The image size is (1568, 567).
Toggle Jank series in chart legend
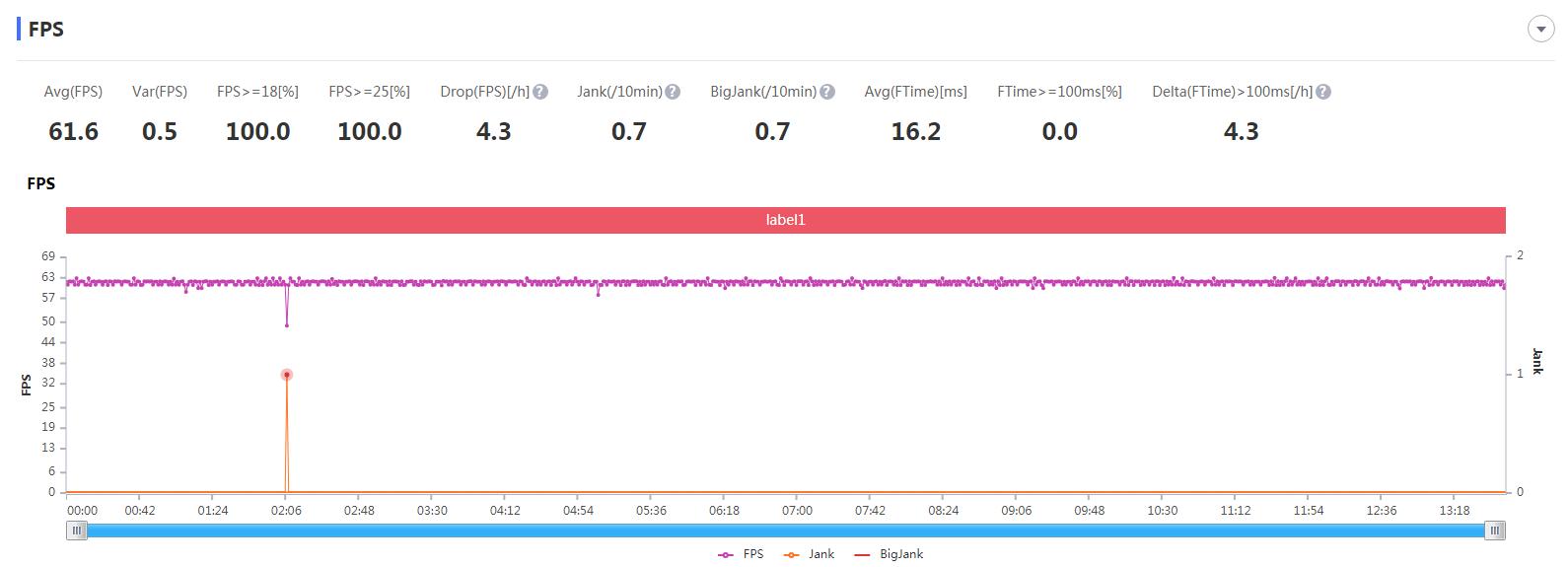(x=809, y=554)
